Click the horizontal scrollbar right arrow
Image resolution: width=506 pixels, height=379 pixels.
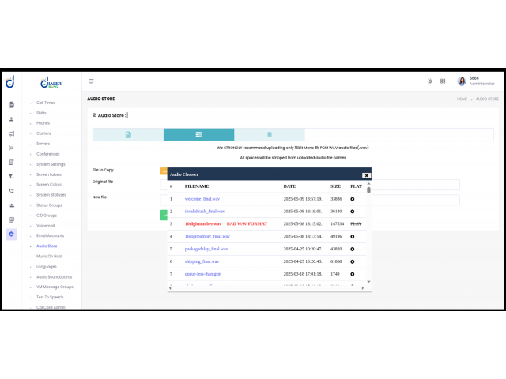point(363,288)
